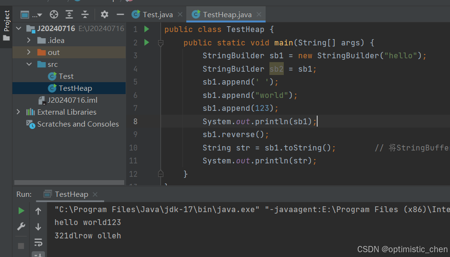Select the .idea folder row

click(x=69, y=41)
